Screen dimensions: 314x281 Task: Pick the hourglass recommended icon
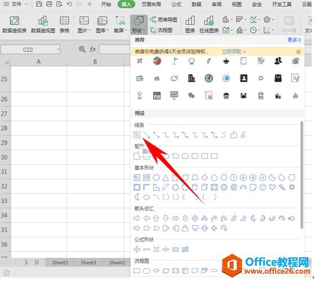pos(140,95)
